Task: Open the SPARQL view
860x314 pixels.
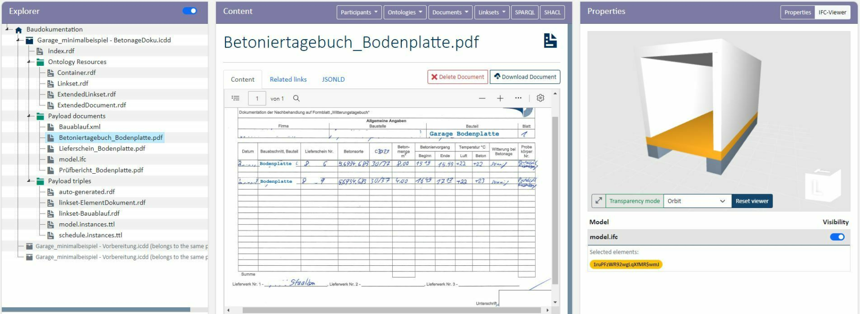Action: click(525, 12)
